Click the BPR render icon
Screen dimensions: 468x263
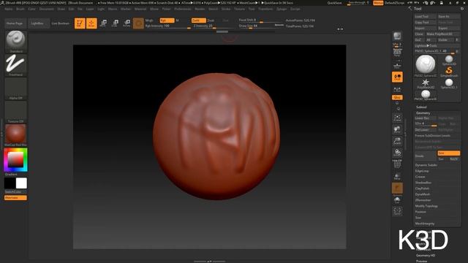[x=397, y=37]
